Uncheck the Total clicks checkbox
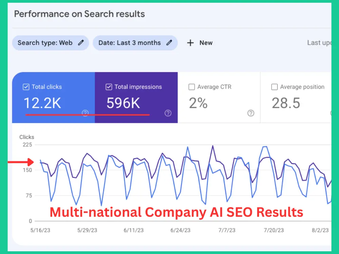The image size is (339, 254). [x=26, y=87]
